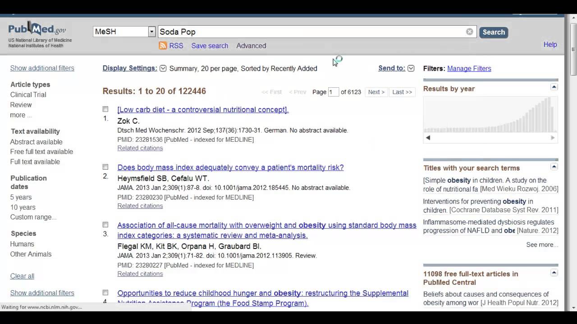Click the RSS text link
This screenshot has width=577, height=324.
pos(176,45)
